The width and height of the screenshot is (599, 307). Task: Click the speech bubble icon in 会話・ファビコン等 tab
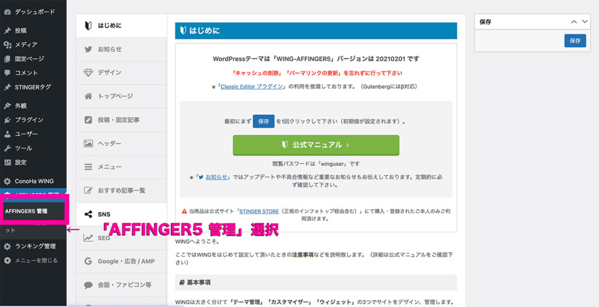[x=88, y=285]
